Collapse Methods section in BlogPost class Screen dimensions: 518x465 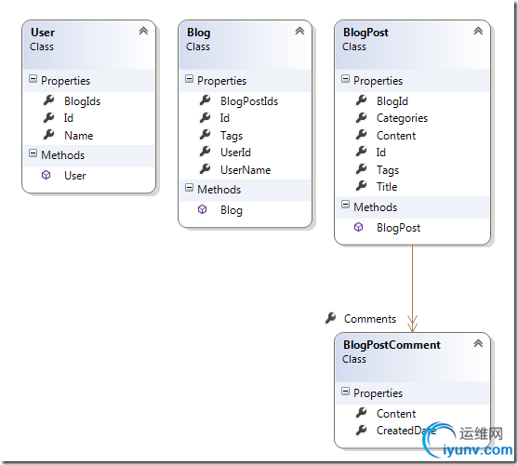coord(346,205)
